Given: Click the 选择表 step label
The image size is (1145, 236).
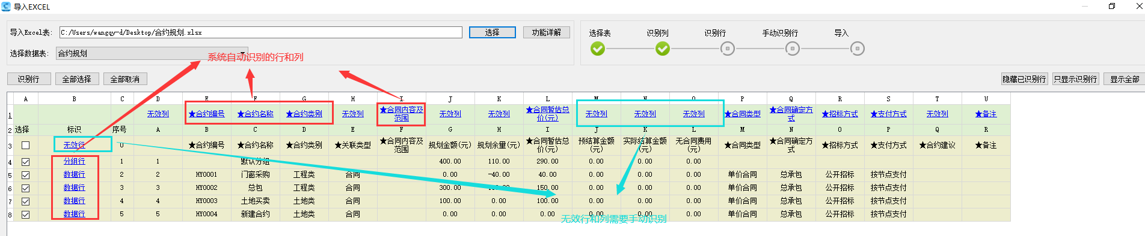Looking at the screenshot, I should pyautogui.click(x=600, y=33).
